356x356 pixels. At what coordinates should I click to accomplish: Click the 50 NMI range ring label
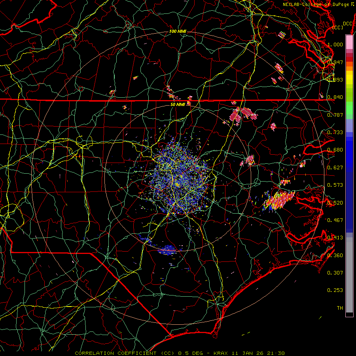(x=178, y=104)
